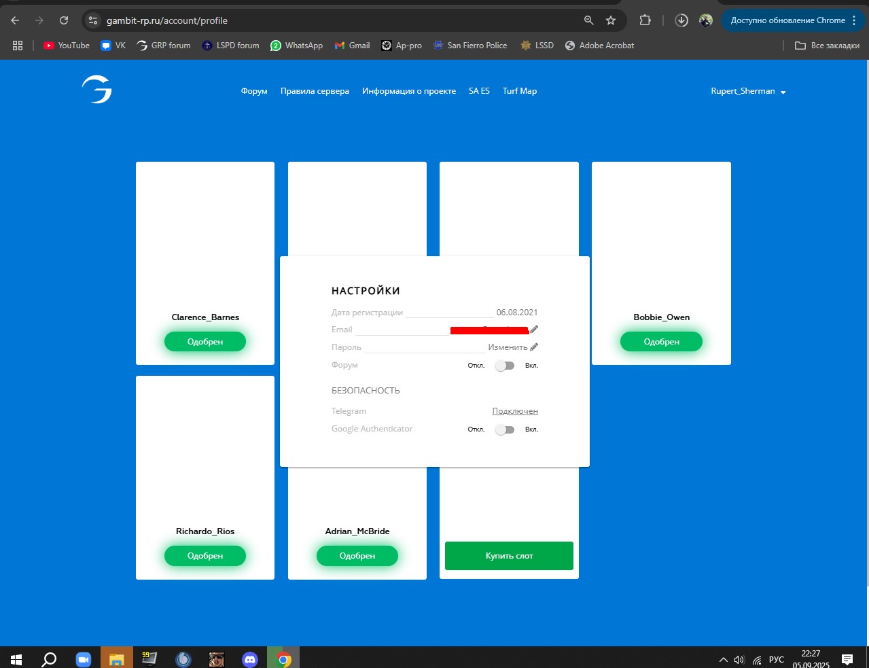Open the volume icon in system tray
Viewport: 869px width, 668px height.
click(739, 660)
